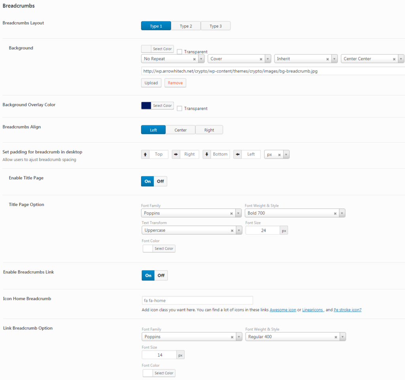Select Type 2 breadcrumbs layout
This screenshot has height=380, width=405.
186,26
